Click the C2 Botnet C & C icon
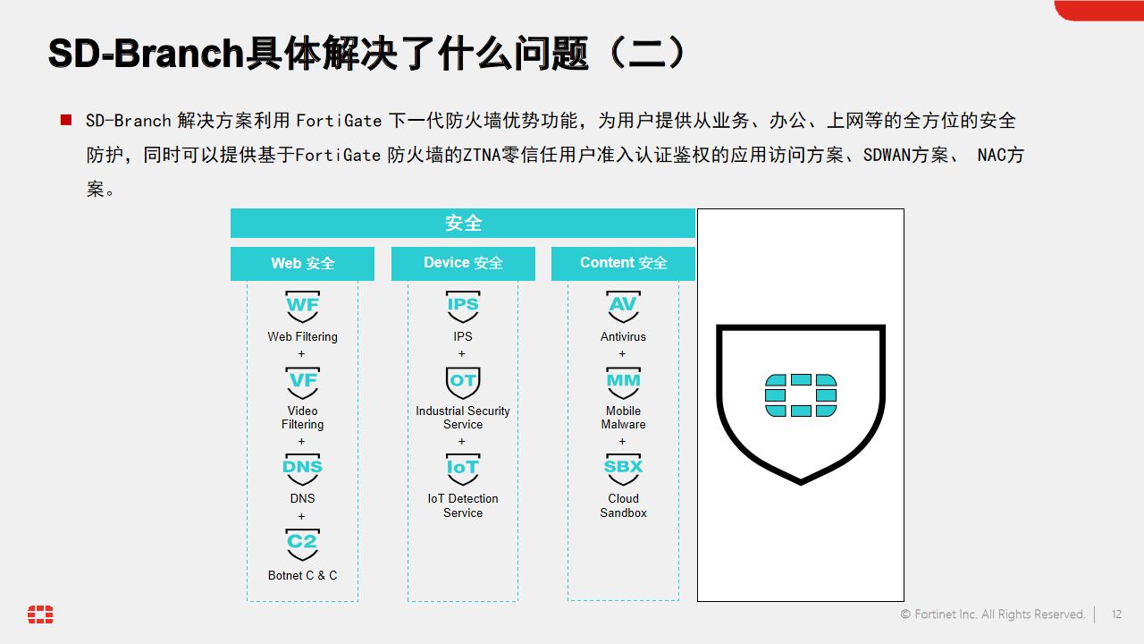Viewport: 1144px width, 644px height. [302, 546]
